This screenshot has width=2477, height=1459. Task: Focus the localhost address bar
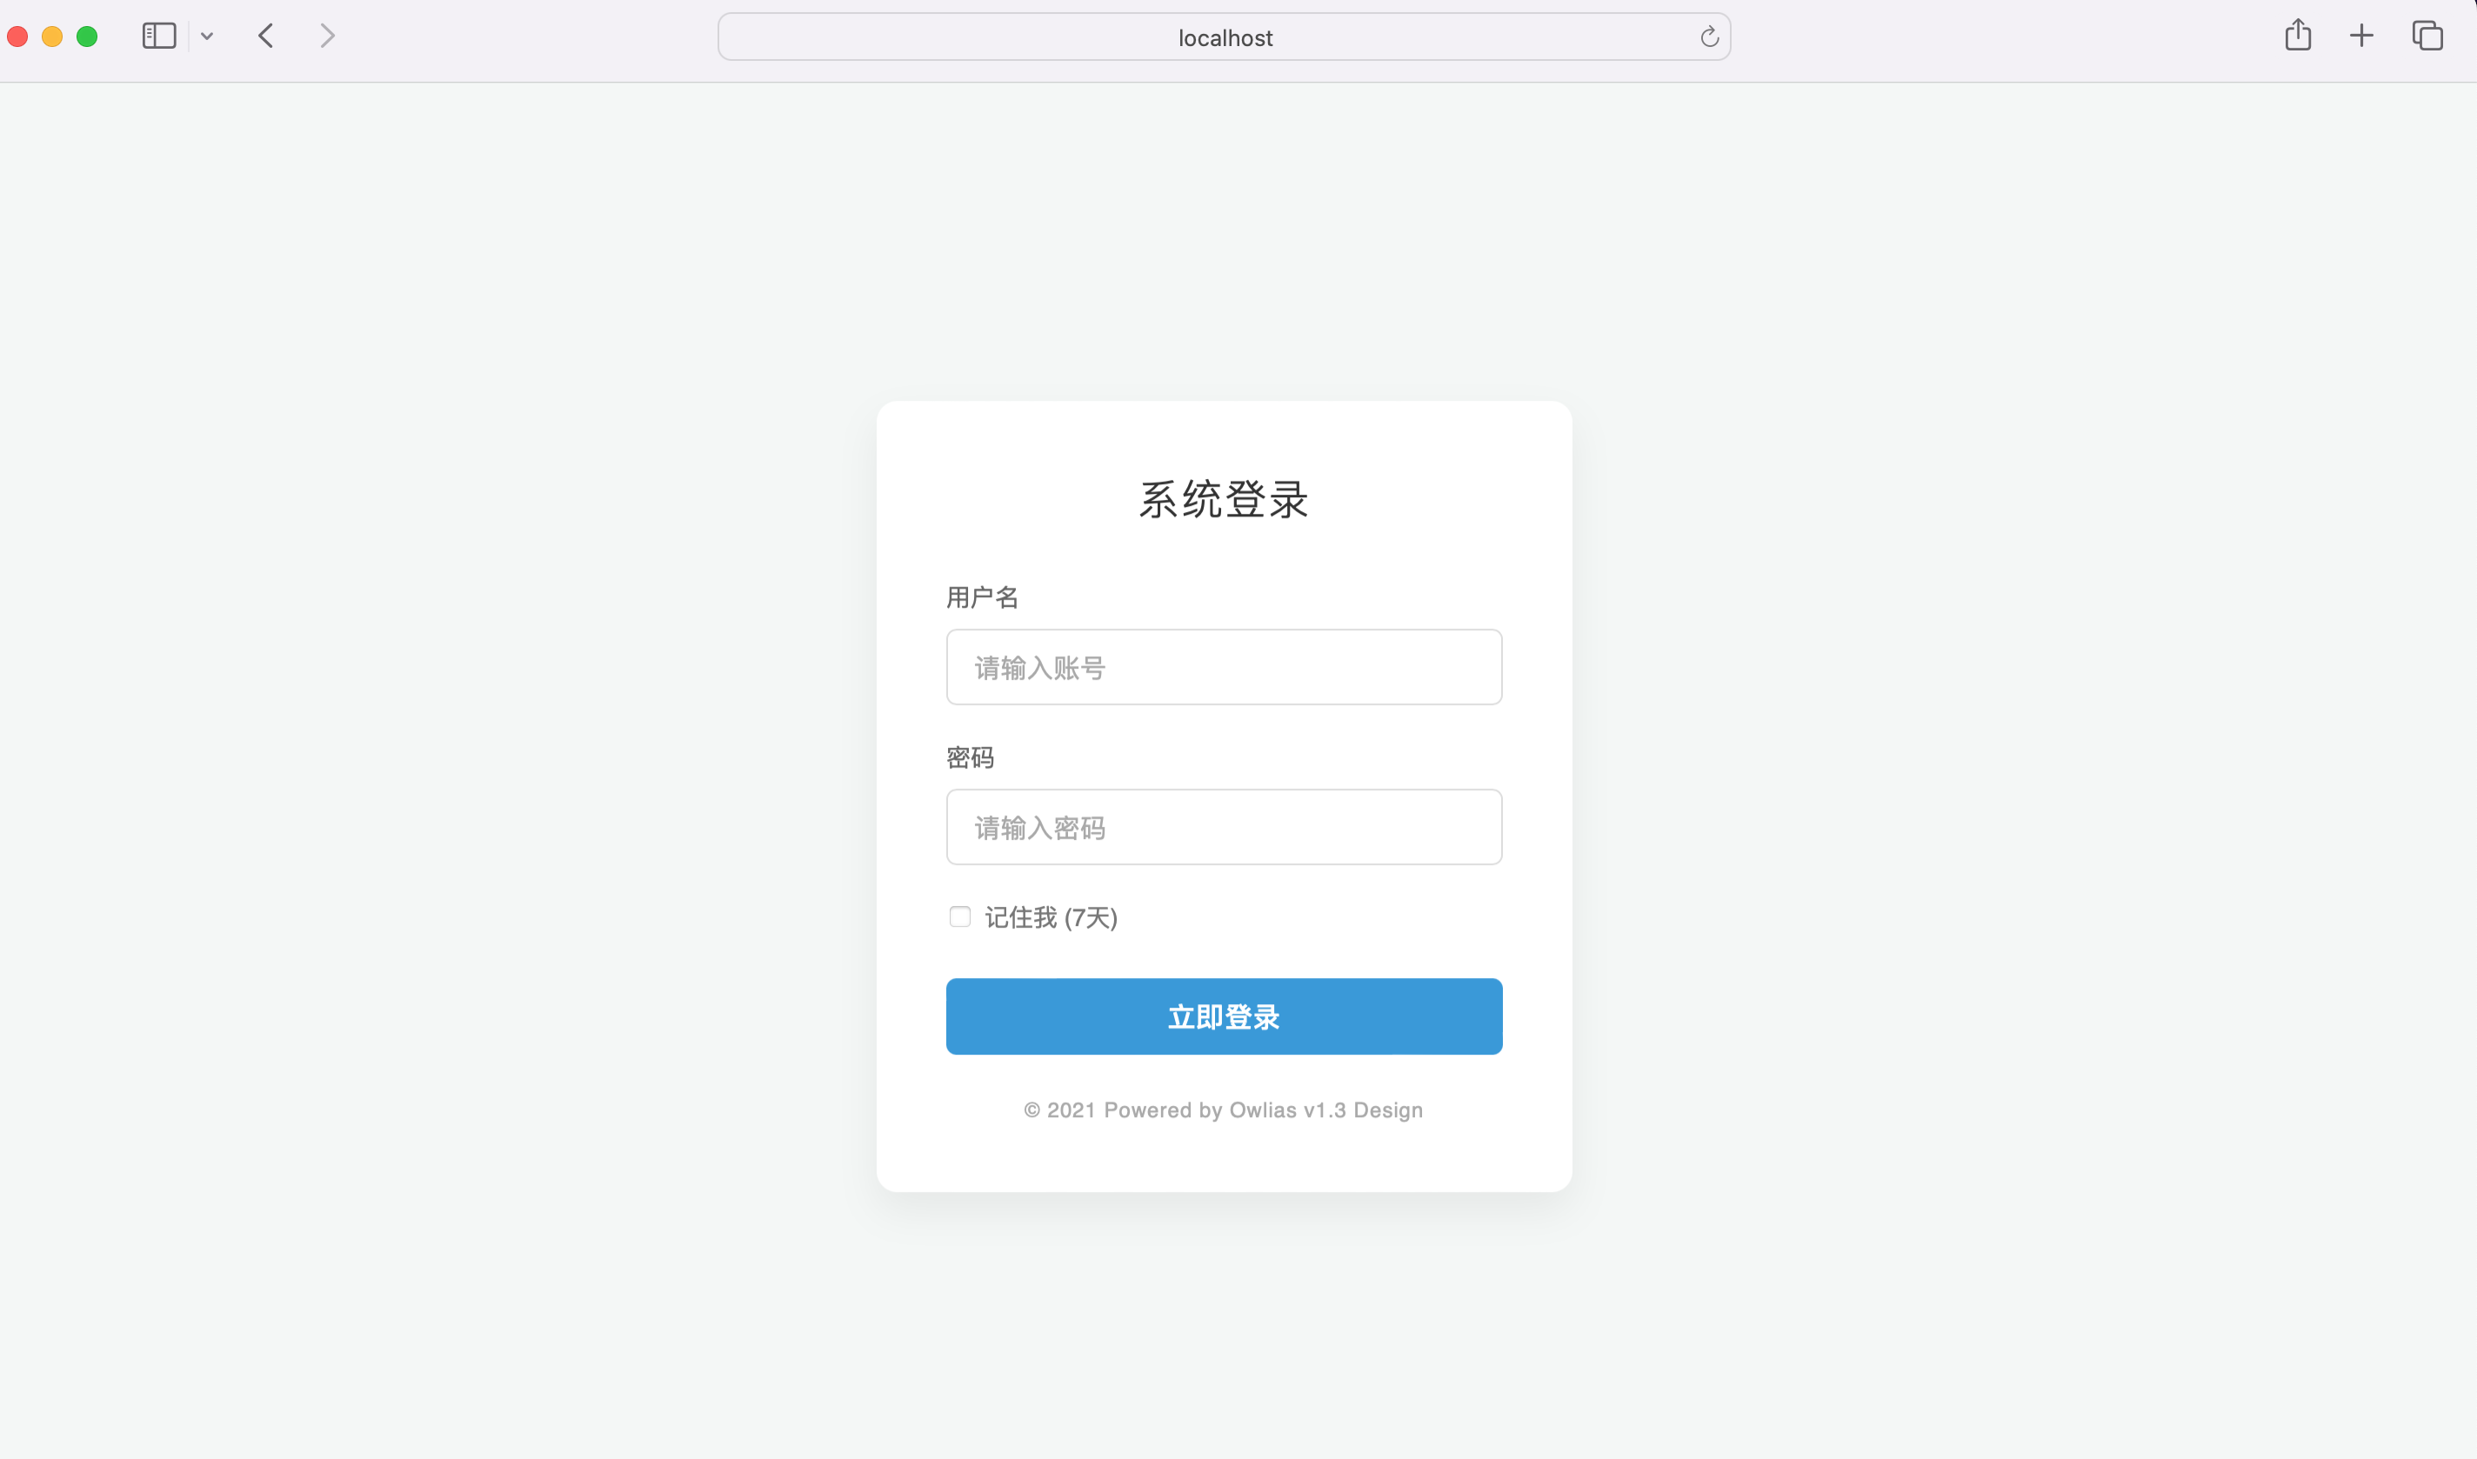click(x=1223, y=37)
